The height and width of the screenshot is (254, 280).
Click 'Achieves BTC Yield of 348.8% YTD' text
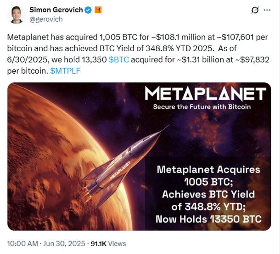[x=208, y=200]
